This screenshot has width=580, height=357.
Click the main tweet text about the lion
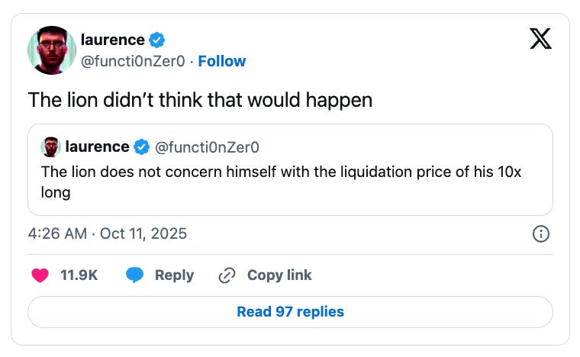coord(200,100)
